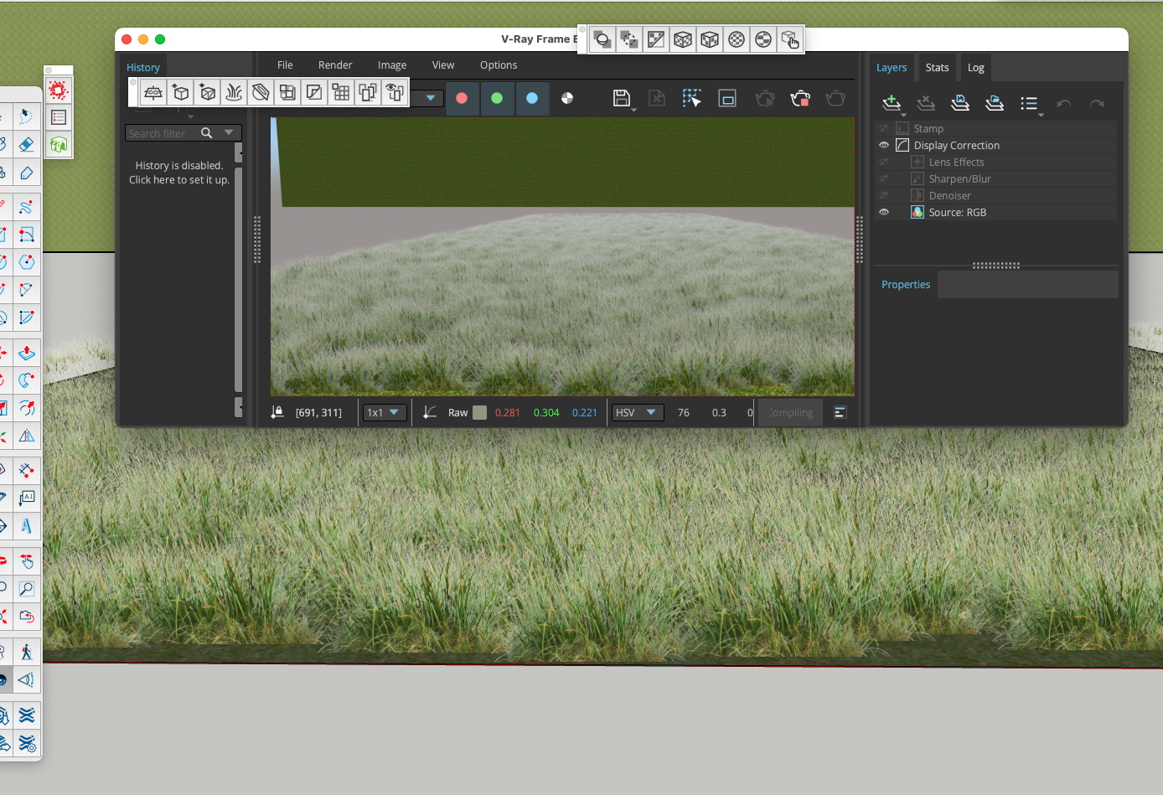Expand the history search filter options
Image resolution: width=1163 pixels, height=795 pixels.
point(229,132)
